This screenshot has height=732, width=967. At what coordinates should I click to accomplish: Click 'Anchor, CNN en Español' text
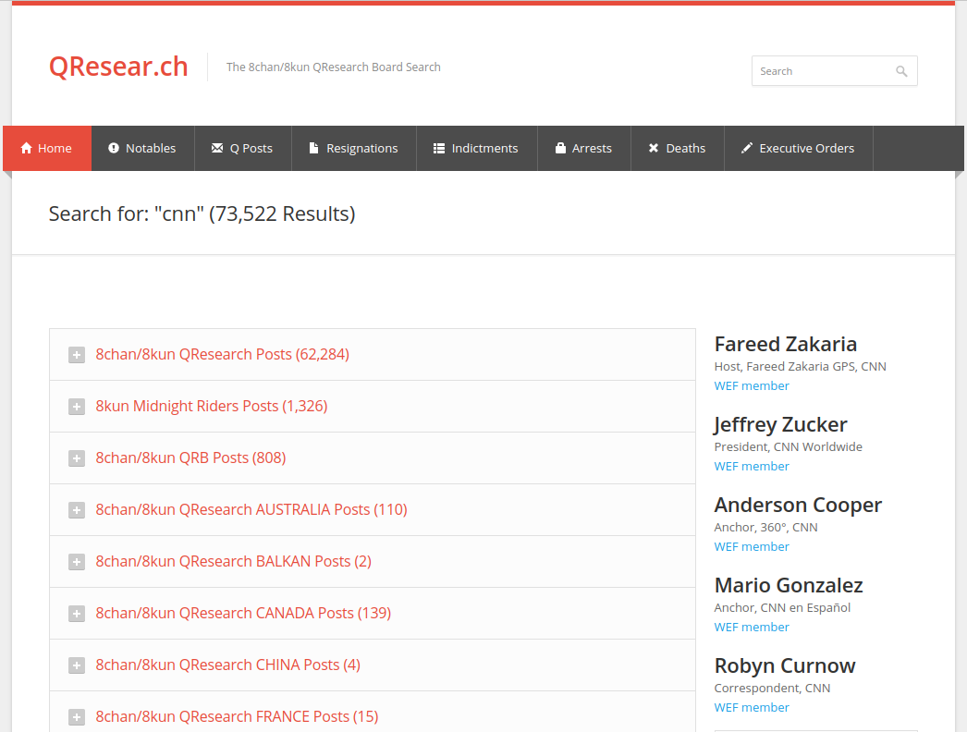pos(782,608)
